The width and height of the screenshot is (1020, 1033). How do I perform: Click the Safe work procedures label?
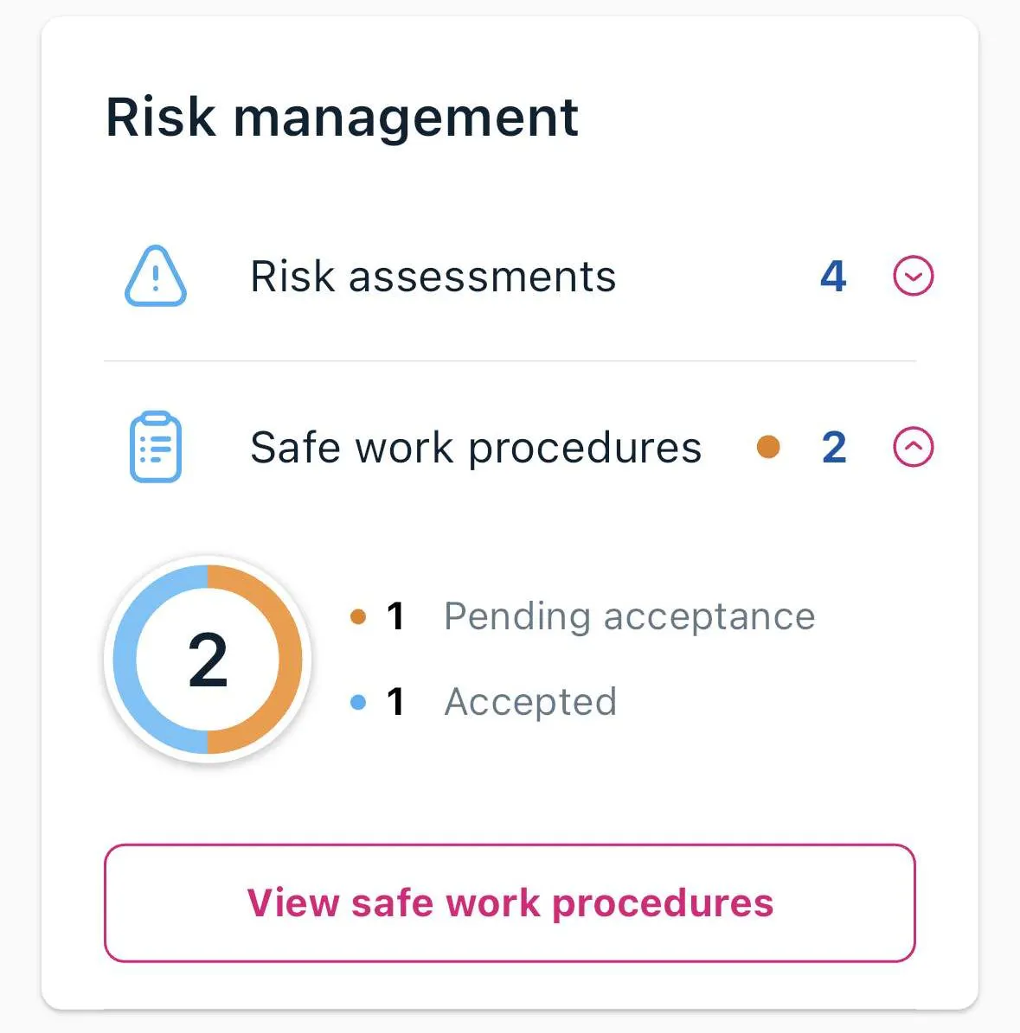[476, 448]
